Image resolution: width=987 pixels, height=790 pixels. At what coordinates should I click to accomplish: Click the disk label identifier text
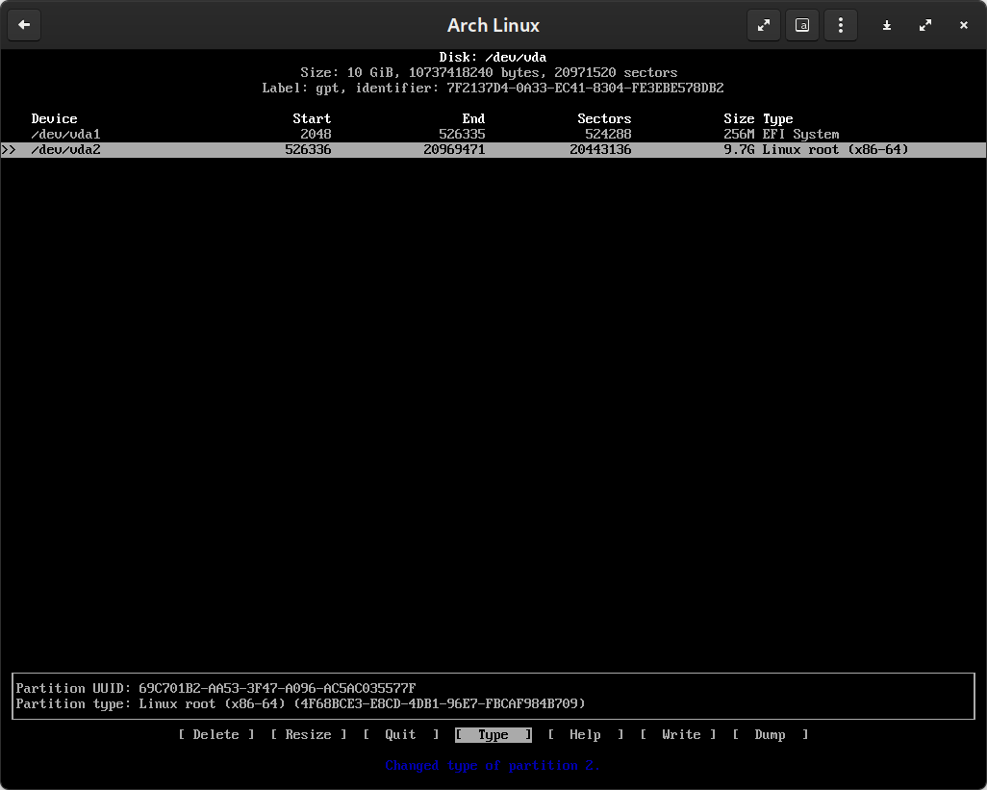point(493,88)
